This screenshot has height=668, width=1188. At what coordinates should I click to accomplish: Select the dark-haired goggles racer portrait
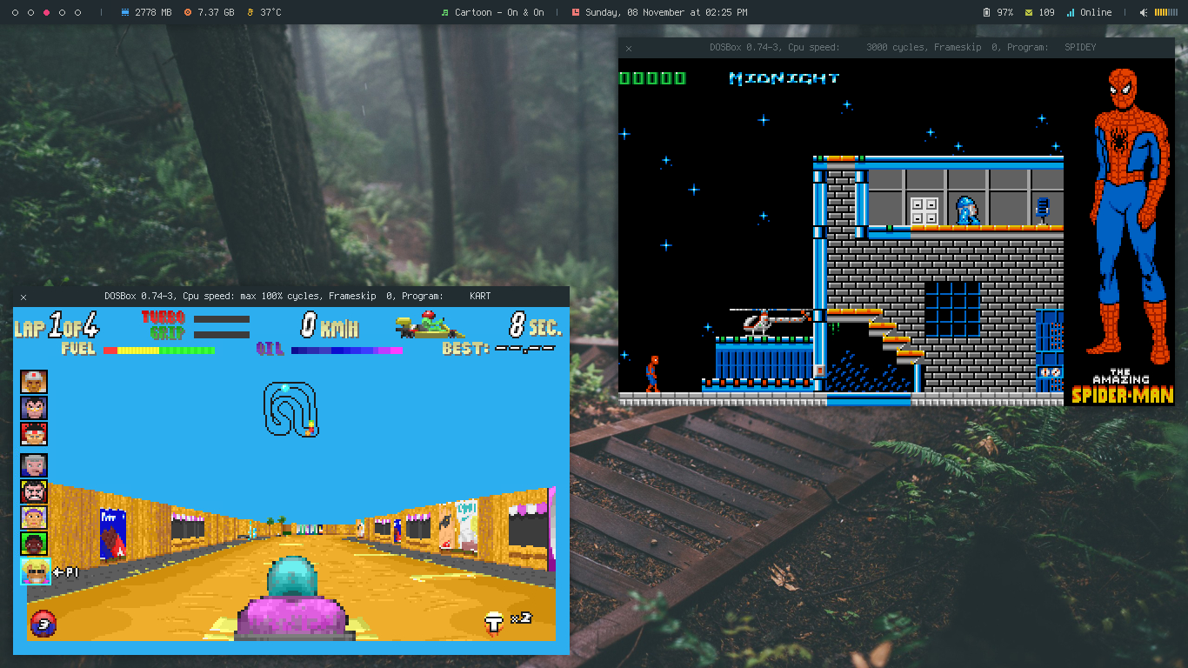pos(34,408)
